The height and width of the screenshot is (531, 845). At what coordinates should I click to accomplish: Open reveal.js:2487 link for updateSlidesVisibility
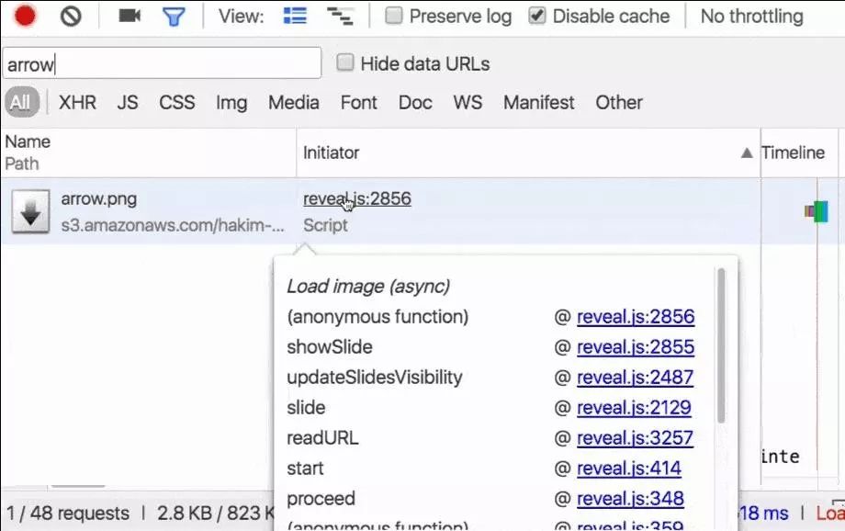[635, 378]
